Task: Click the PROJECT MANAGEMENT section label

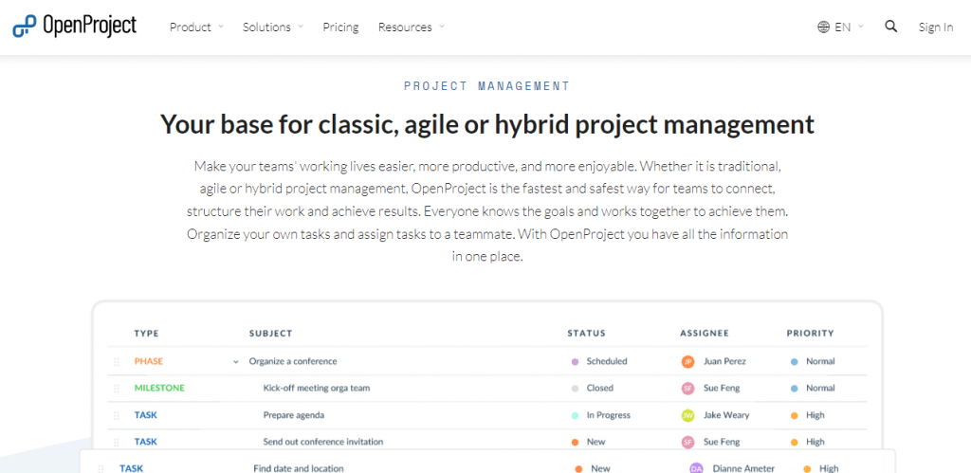Action: pyautogui.click(x=486, y=86)
